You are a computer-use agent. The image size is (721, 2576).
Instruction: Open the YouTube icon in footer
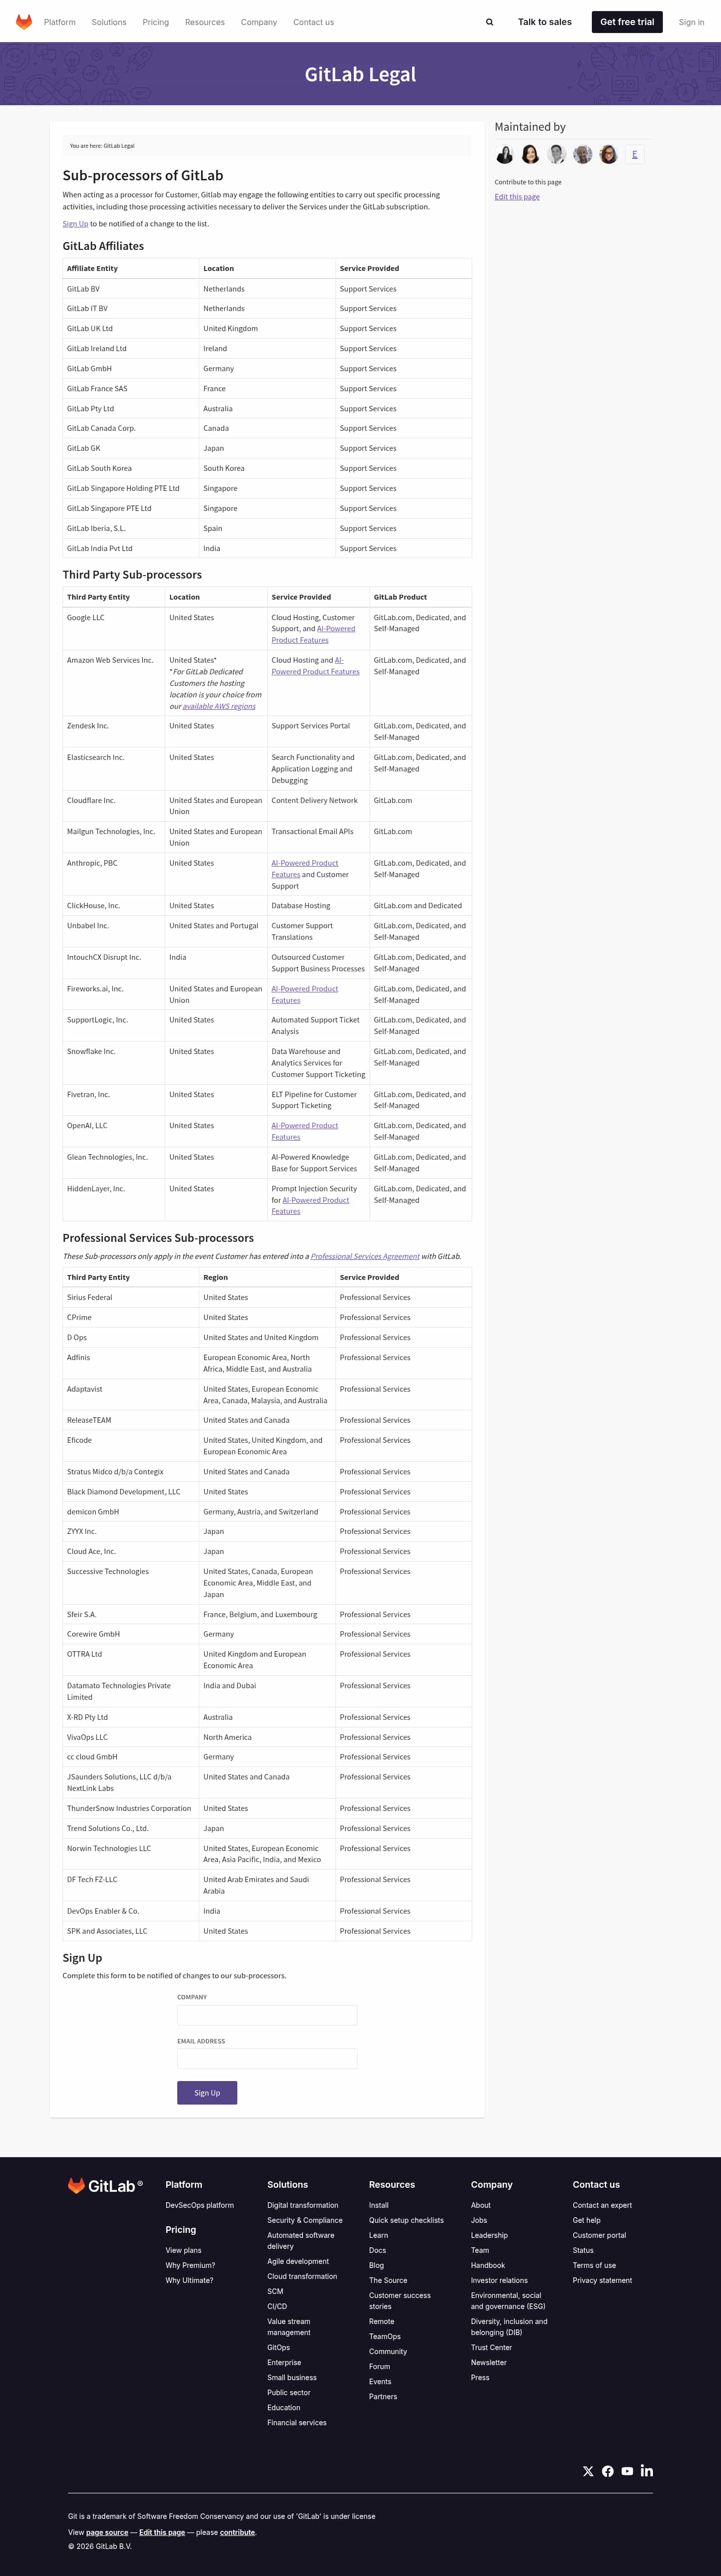tap(627, 2471)
